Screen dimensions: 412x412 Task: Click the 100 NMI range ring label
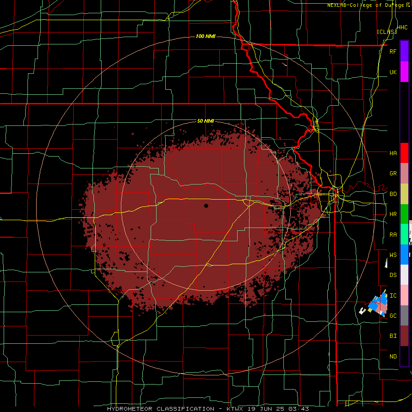206,36
